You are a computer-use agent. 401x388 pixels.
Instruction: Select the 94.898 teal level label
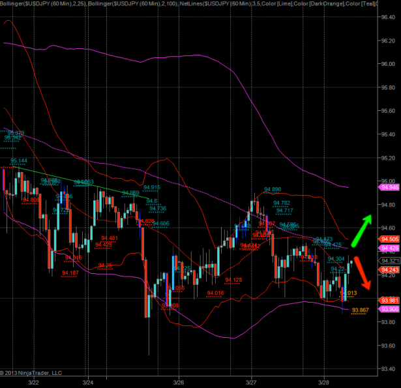click(272, 189)
